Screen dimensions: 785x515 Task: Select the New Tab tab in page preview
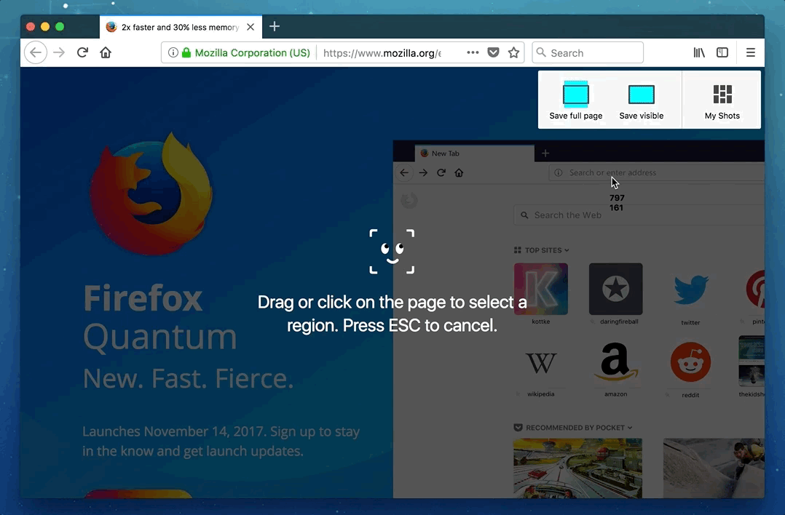tap(474, 153)
